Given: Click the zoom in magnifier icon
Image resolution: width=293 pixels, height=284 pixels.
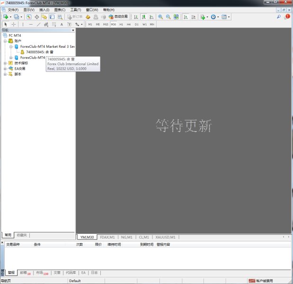Looking at the screenshot, I should (x=160, y=17).
